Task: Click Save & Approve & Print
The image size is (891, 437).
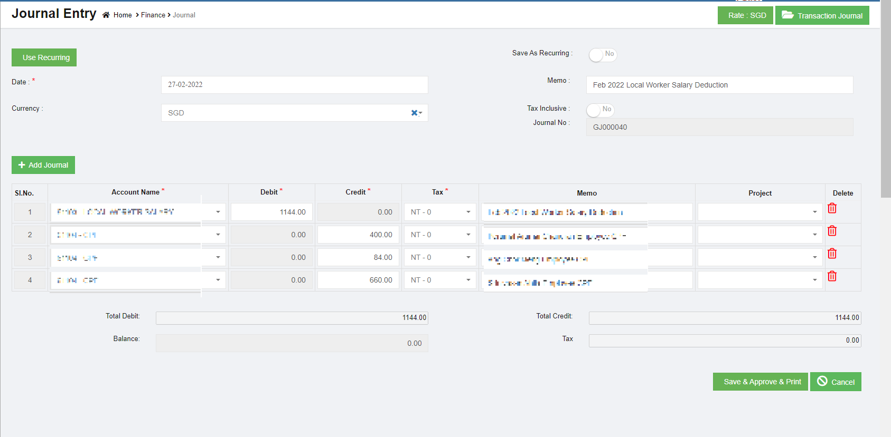Action: coord(760,382)
